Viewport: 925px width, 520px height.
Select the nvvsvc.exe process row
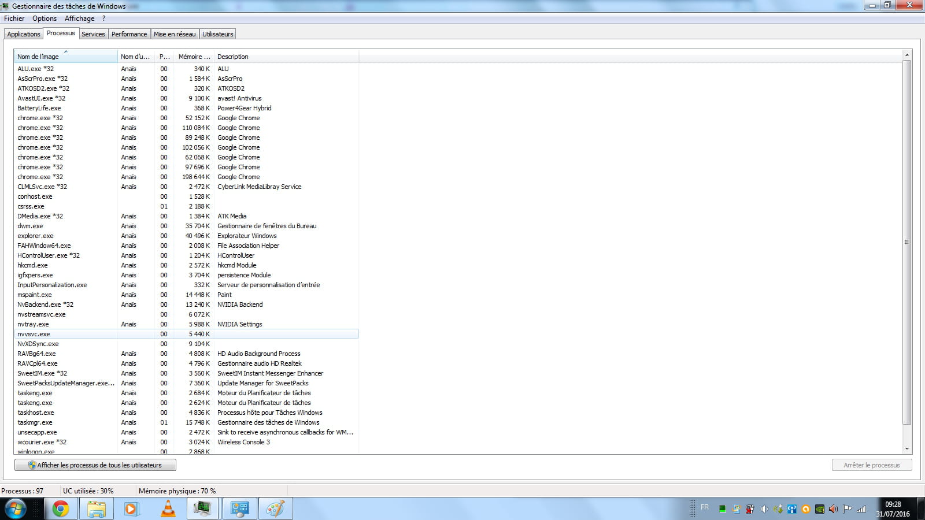pyautogui.click(x=186, y=334)
